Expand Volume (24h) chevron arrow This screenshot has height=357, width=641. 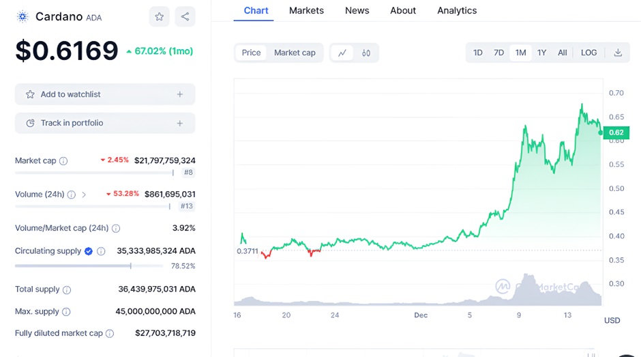pos(84,195)
